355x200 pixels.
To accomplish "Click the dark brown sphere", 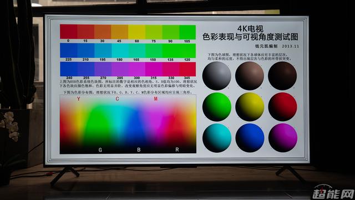I will coord(282,76).
